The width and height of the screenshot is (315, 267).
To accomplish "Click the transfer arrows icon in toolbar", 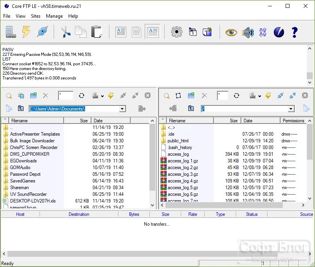I will pyautogui.click(x=263, y=32).
